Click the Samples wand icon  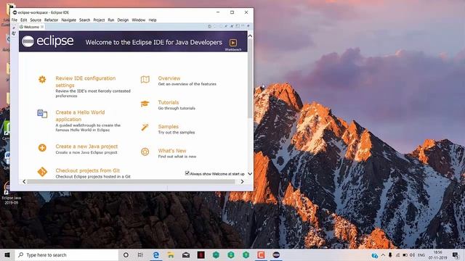[x=145, y=128]
